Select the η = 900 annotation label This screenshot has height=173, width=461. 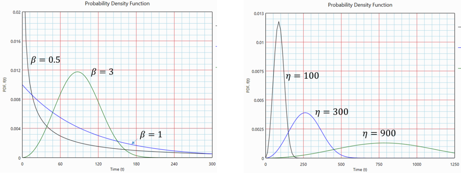click(x=379, y=133)
